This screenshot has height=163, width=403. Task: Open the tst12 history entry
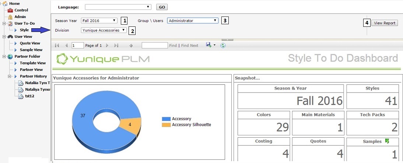(x=29, y=96)
